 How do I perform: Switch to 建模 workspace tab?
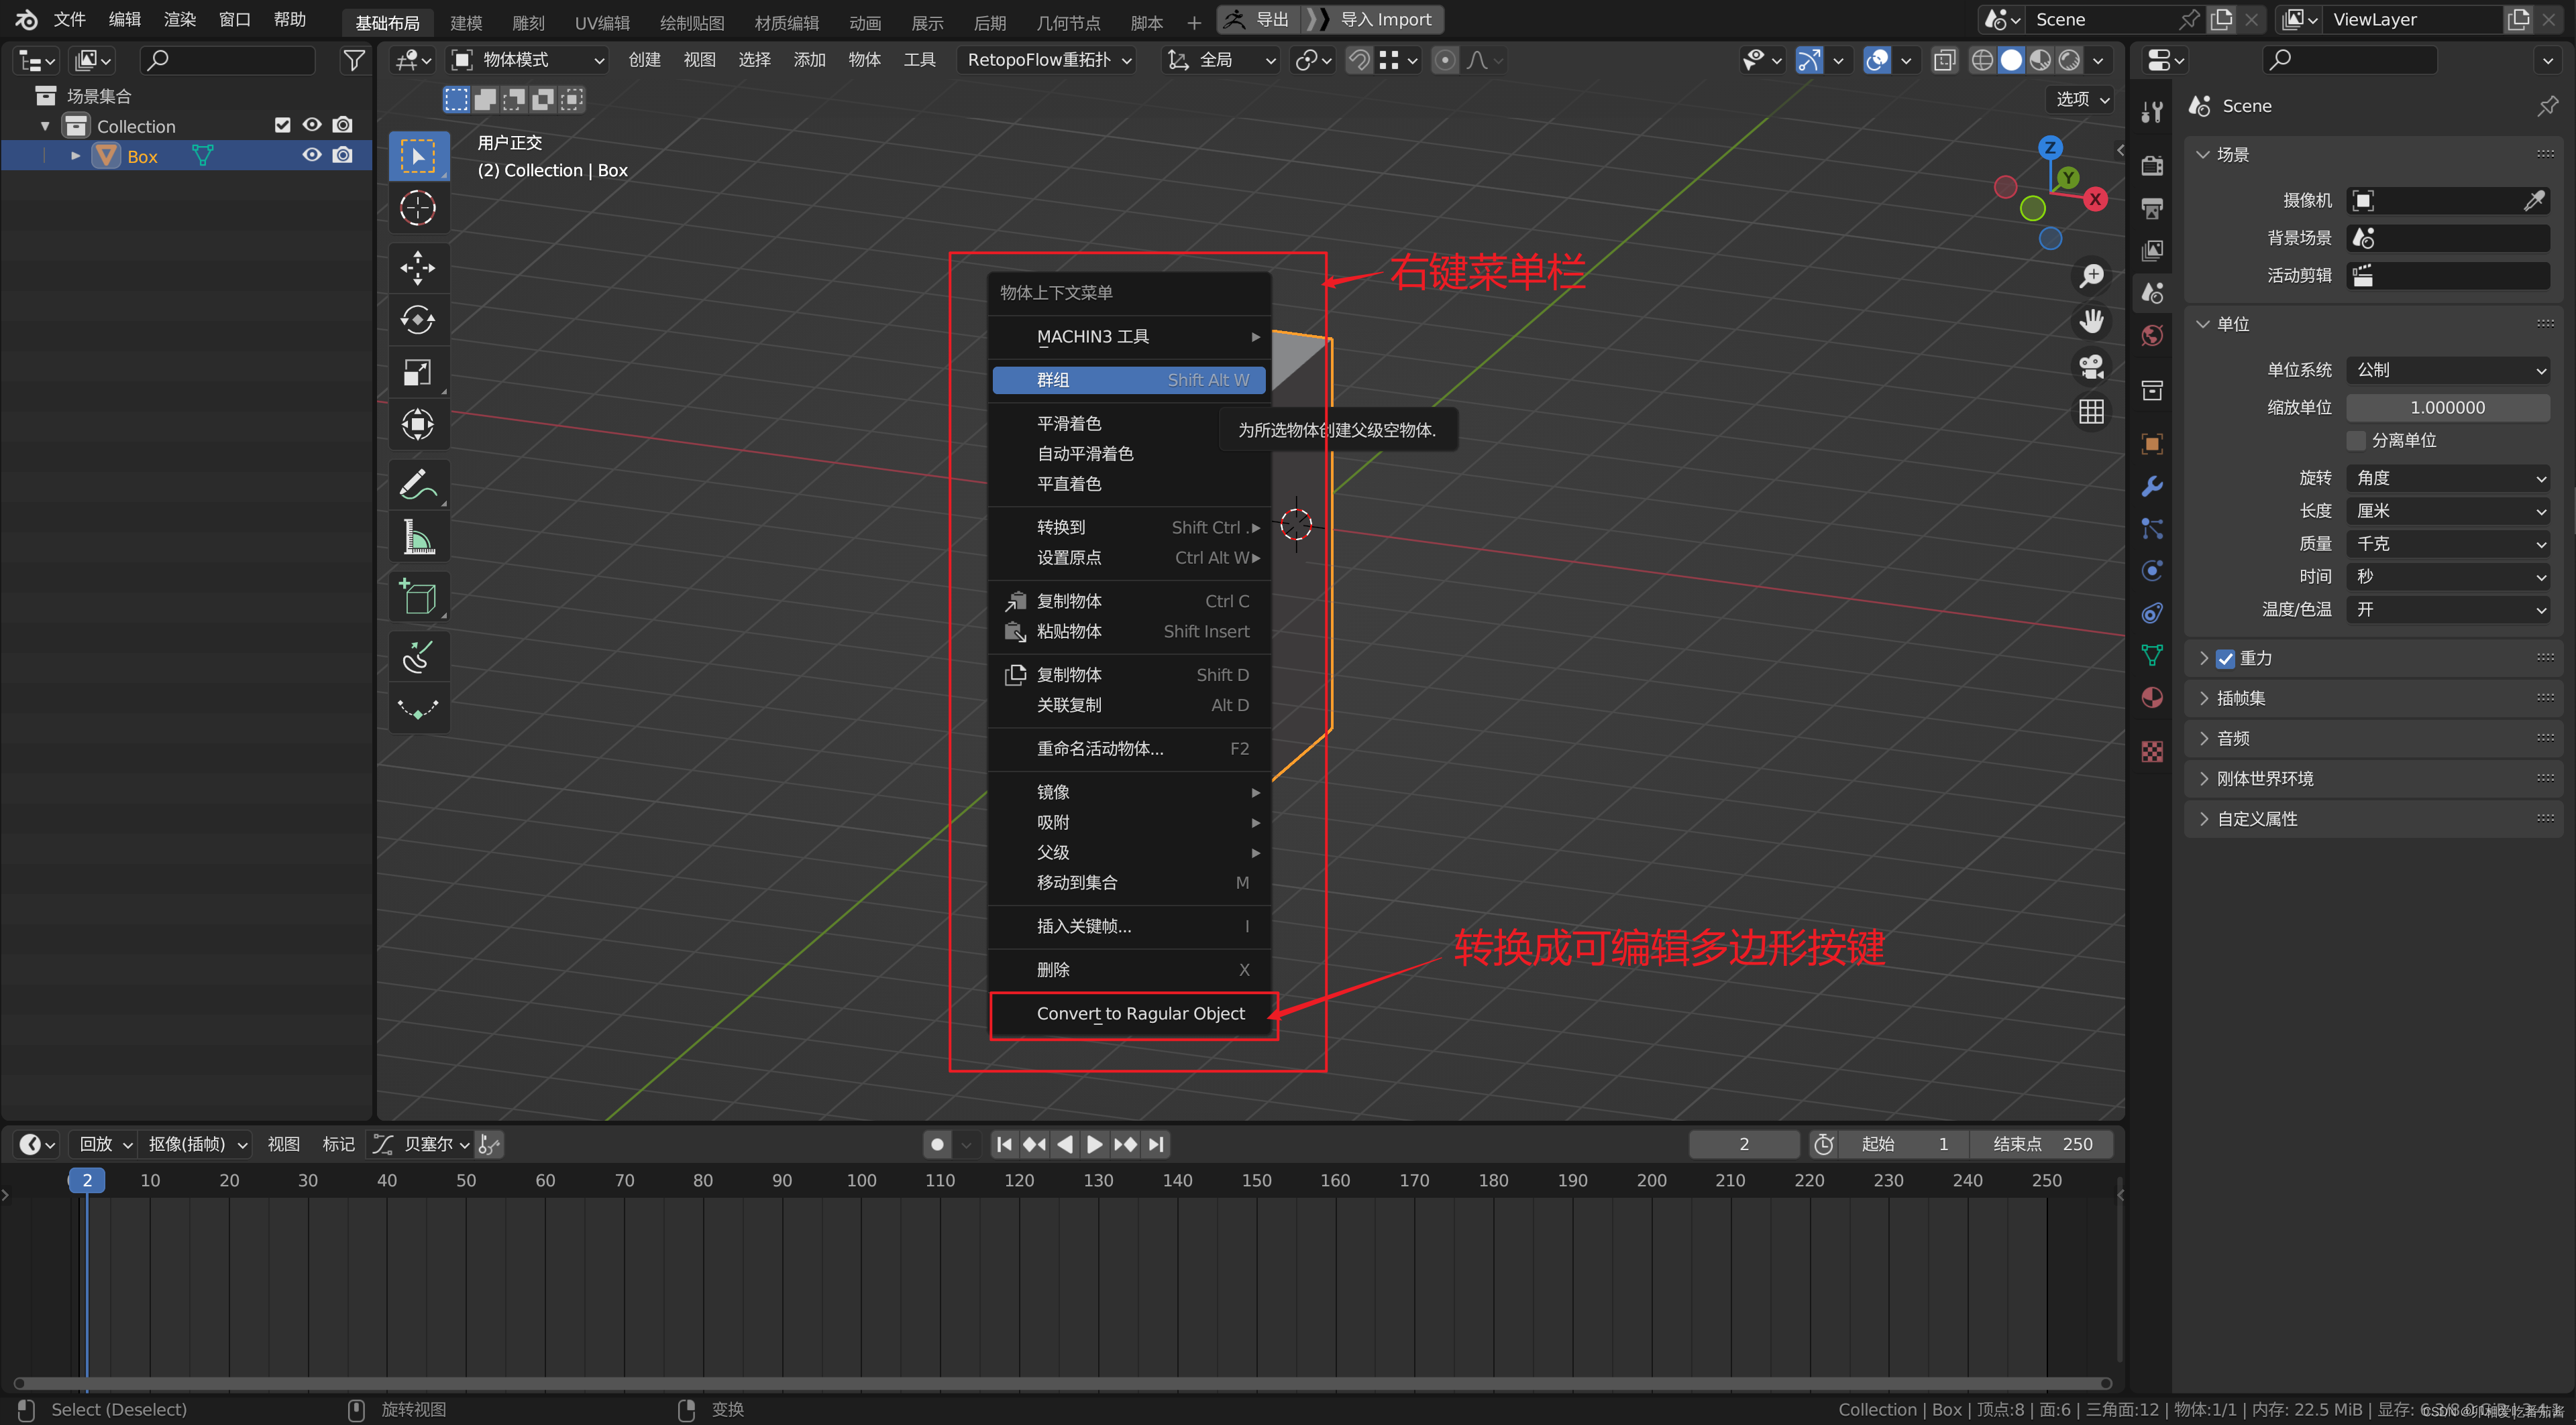point(466,22)
